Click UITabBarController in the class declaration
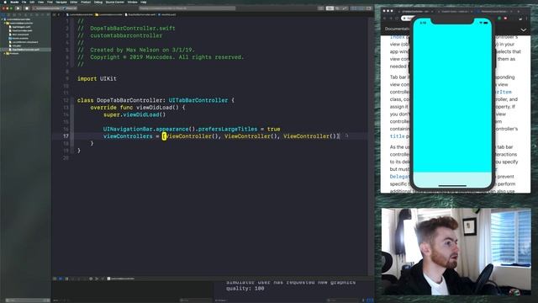This screenshot has height=303, width=538. (x=198, y=100)
